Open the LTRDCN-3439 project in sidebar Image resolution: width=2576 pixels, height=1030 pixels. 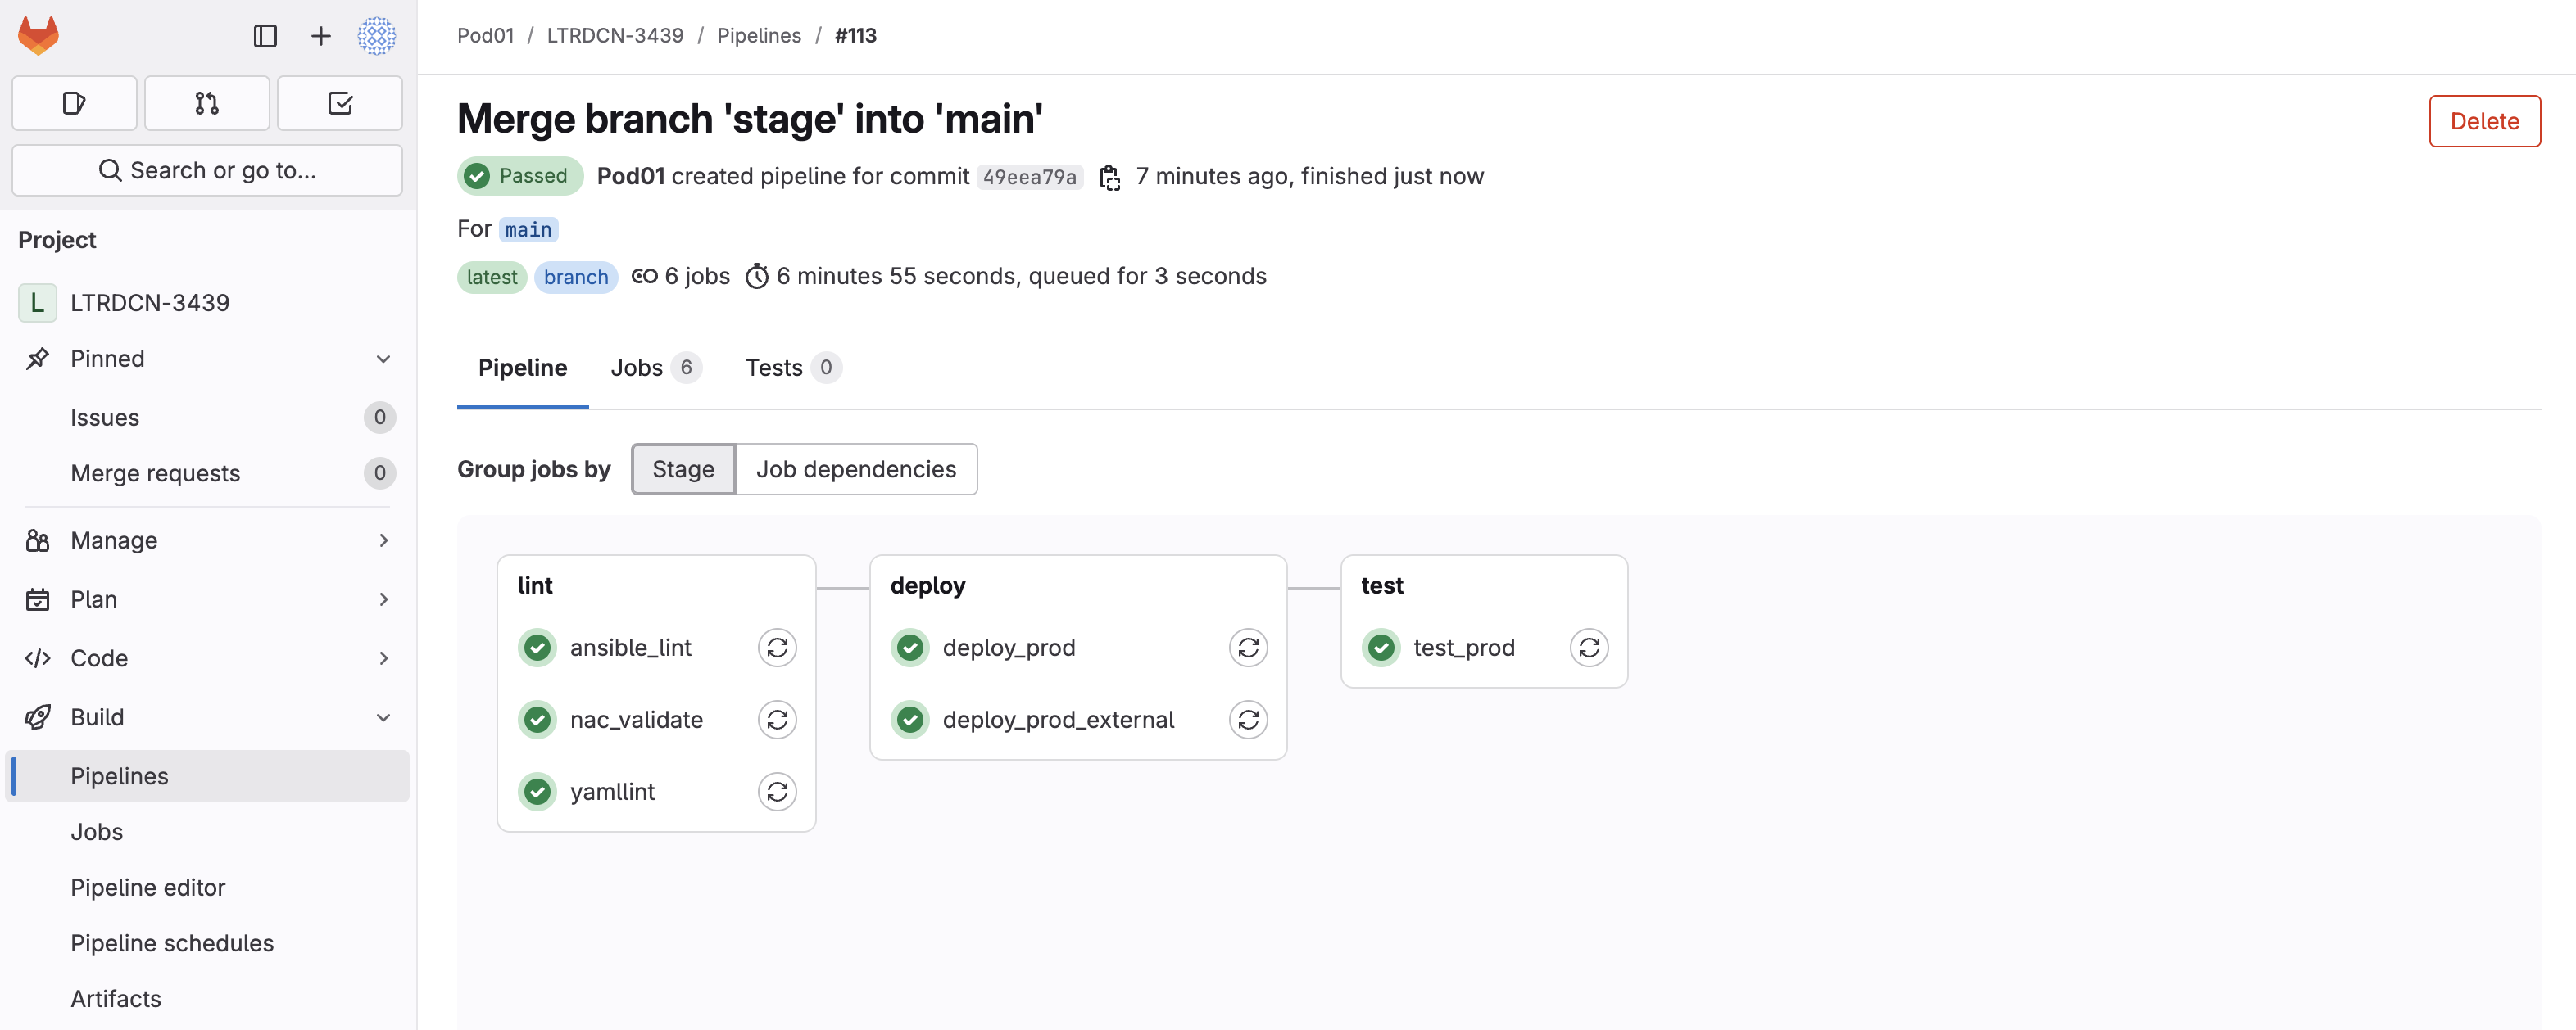coord(208,303)
